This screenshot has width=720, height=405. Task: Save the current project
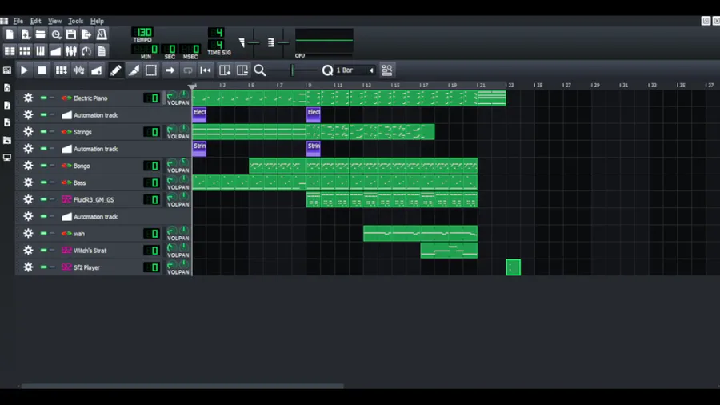[x=71, y=34]
